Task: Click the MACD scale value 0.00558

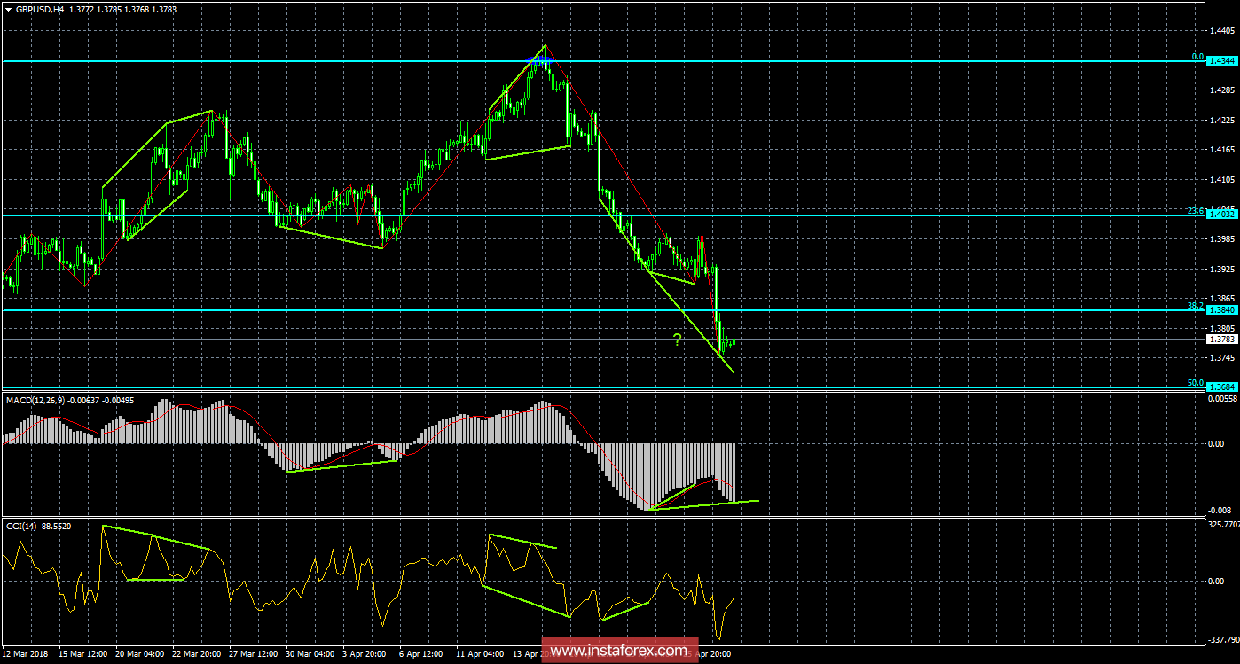Action: pyautogui.click(x=1222, y=400)
